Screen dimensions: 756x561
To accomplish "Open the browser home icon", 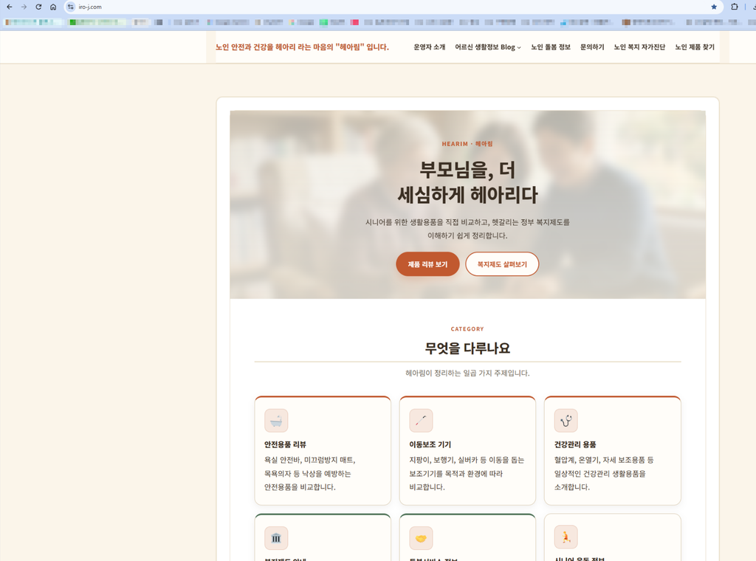I will 53,7.
